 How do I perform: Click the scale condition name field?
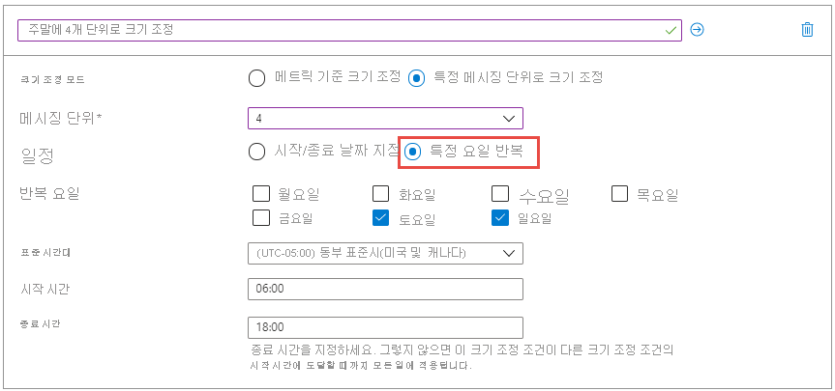pyautogui.click(x=348, y=30)
